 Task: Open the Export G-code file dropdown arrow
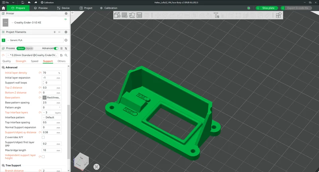[283, 8]
